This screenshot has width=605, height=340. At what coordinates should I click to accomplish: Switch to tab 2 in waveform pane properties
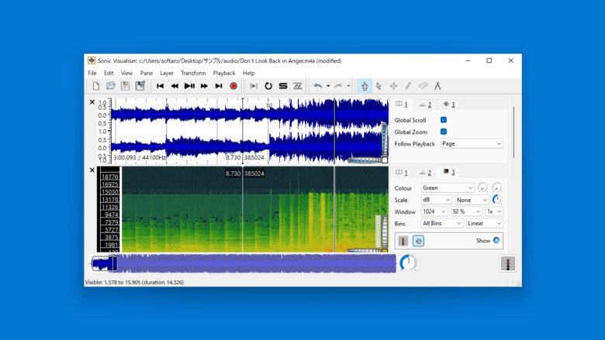coord(425,105)
